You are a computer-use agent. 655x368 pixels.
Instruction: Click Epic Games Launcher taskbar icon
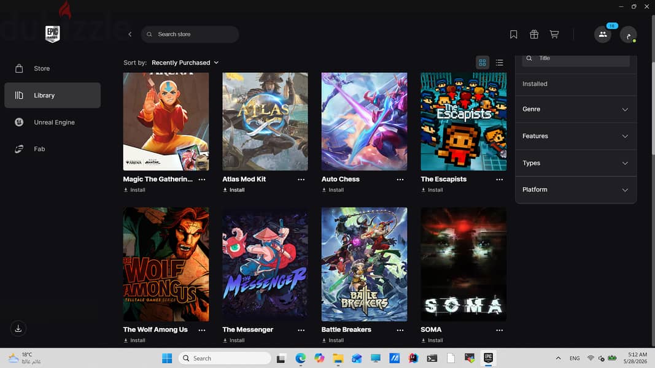coord(488,358)
